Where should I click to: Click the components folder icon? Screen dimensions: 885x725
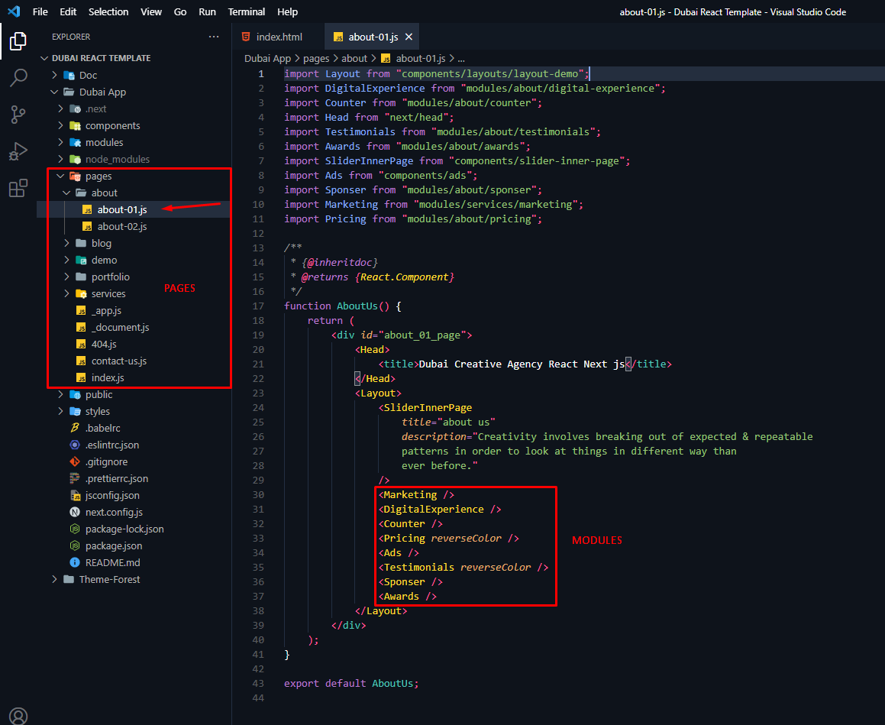point(75,126)
